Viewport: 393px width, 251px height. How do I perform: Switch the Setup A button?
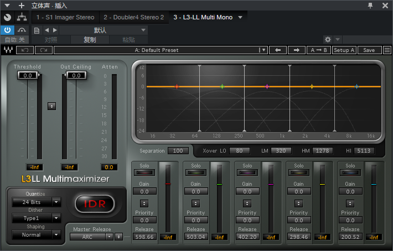point(344,50)
